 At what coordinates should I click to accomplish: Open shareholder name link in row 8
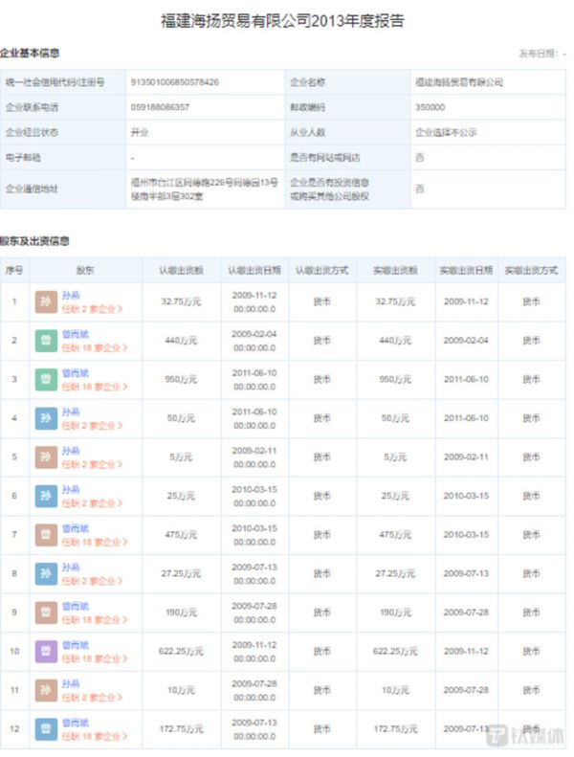click(x=71, y=567)
